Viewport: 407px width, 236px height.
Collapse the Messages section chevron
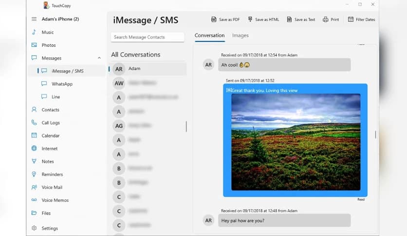(99, 59)
